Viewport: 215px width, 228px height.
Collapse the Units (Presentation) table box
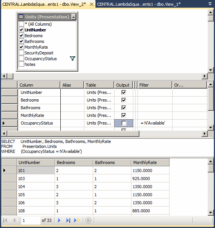click(x=74, y=17)
